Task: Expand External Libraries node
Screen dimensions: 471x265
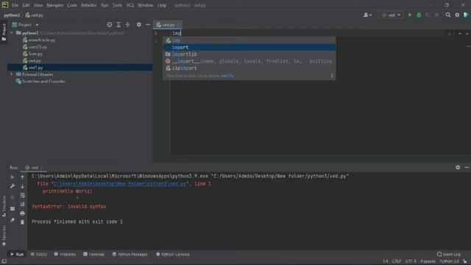Action: 12,74
